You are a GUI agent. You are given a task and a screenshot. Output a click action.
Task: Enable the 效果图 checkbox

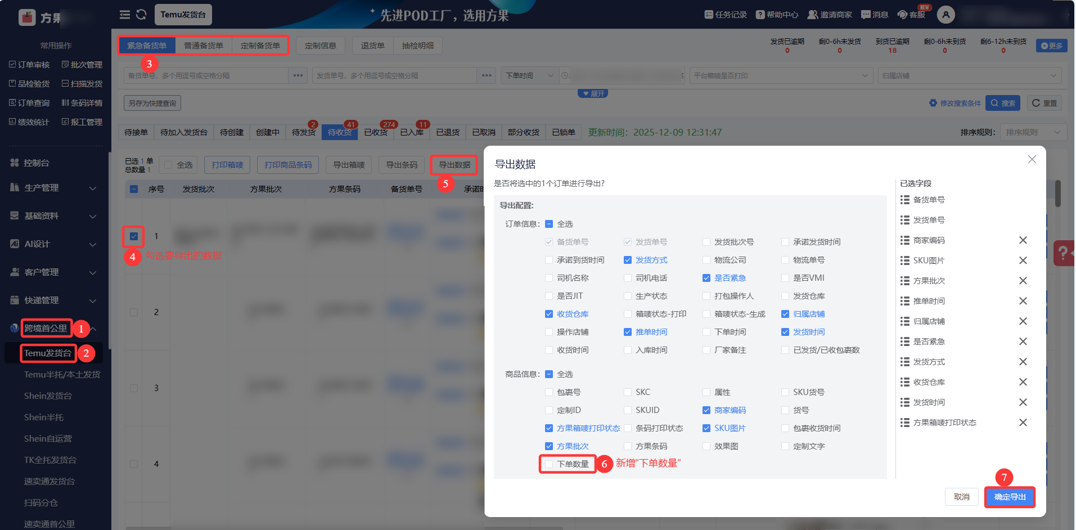click(706, 446)
